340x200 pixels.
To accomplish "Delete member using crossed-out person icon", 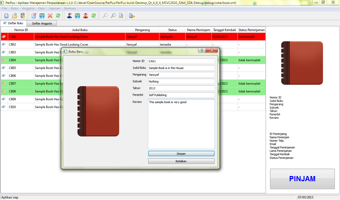I will coord(86,16).
